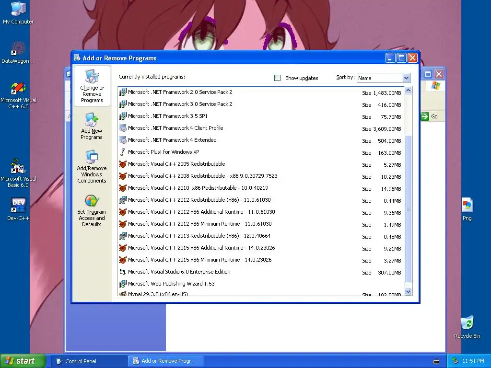491x368 pixels.
Task: Open the Recycle Bin
Action: point(467,327)
